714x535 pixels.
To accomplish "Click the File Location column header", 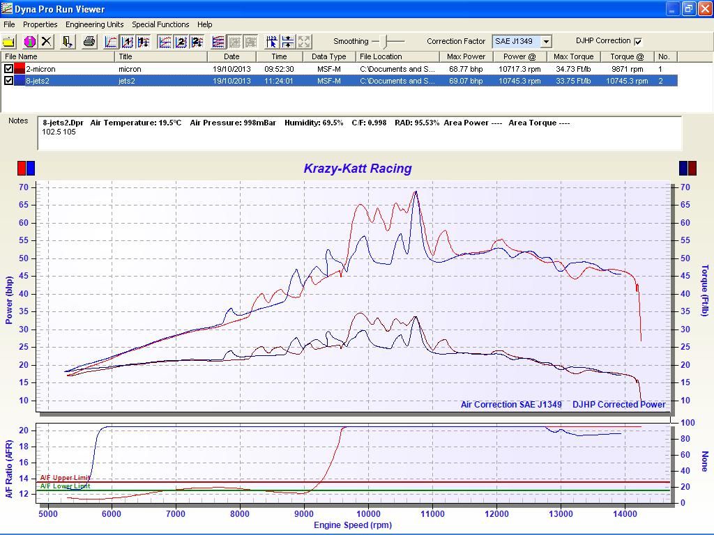I will (x=397, y=56).
